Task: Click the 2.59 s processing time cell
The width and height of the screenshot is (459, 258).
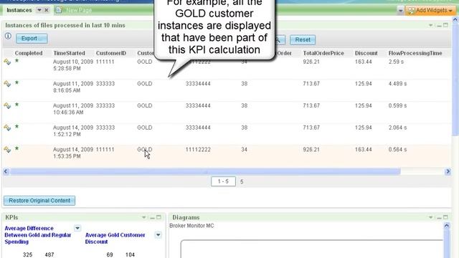Action: (396, 62)
